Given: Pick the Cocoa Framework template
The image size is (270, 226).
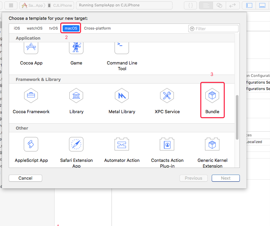Looking at the screenshot, I should tap(31, 101).
